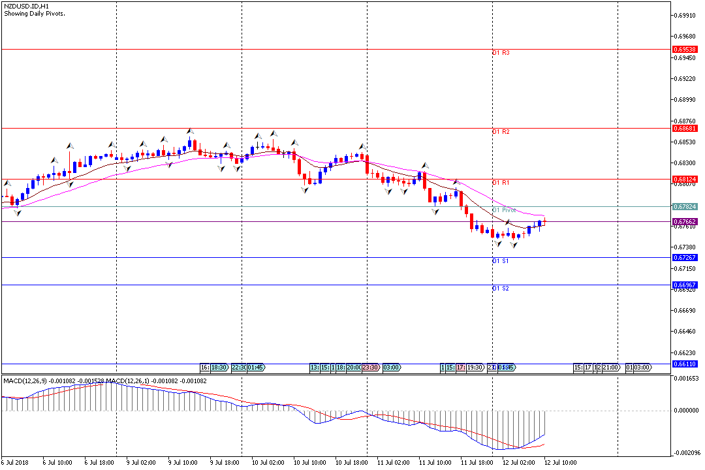Click the 0.67380 price axis value
Screen dimensions: 705x470
[x=685, y=247]
